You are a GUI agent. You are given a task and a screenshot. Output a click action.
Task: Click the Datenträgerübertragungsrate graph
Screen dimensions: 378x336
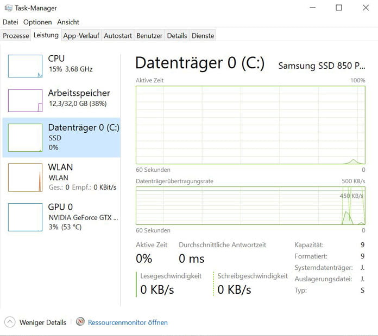(x=250, y=205)
